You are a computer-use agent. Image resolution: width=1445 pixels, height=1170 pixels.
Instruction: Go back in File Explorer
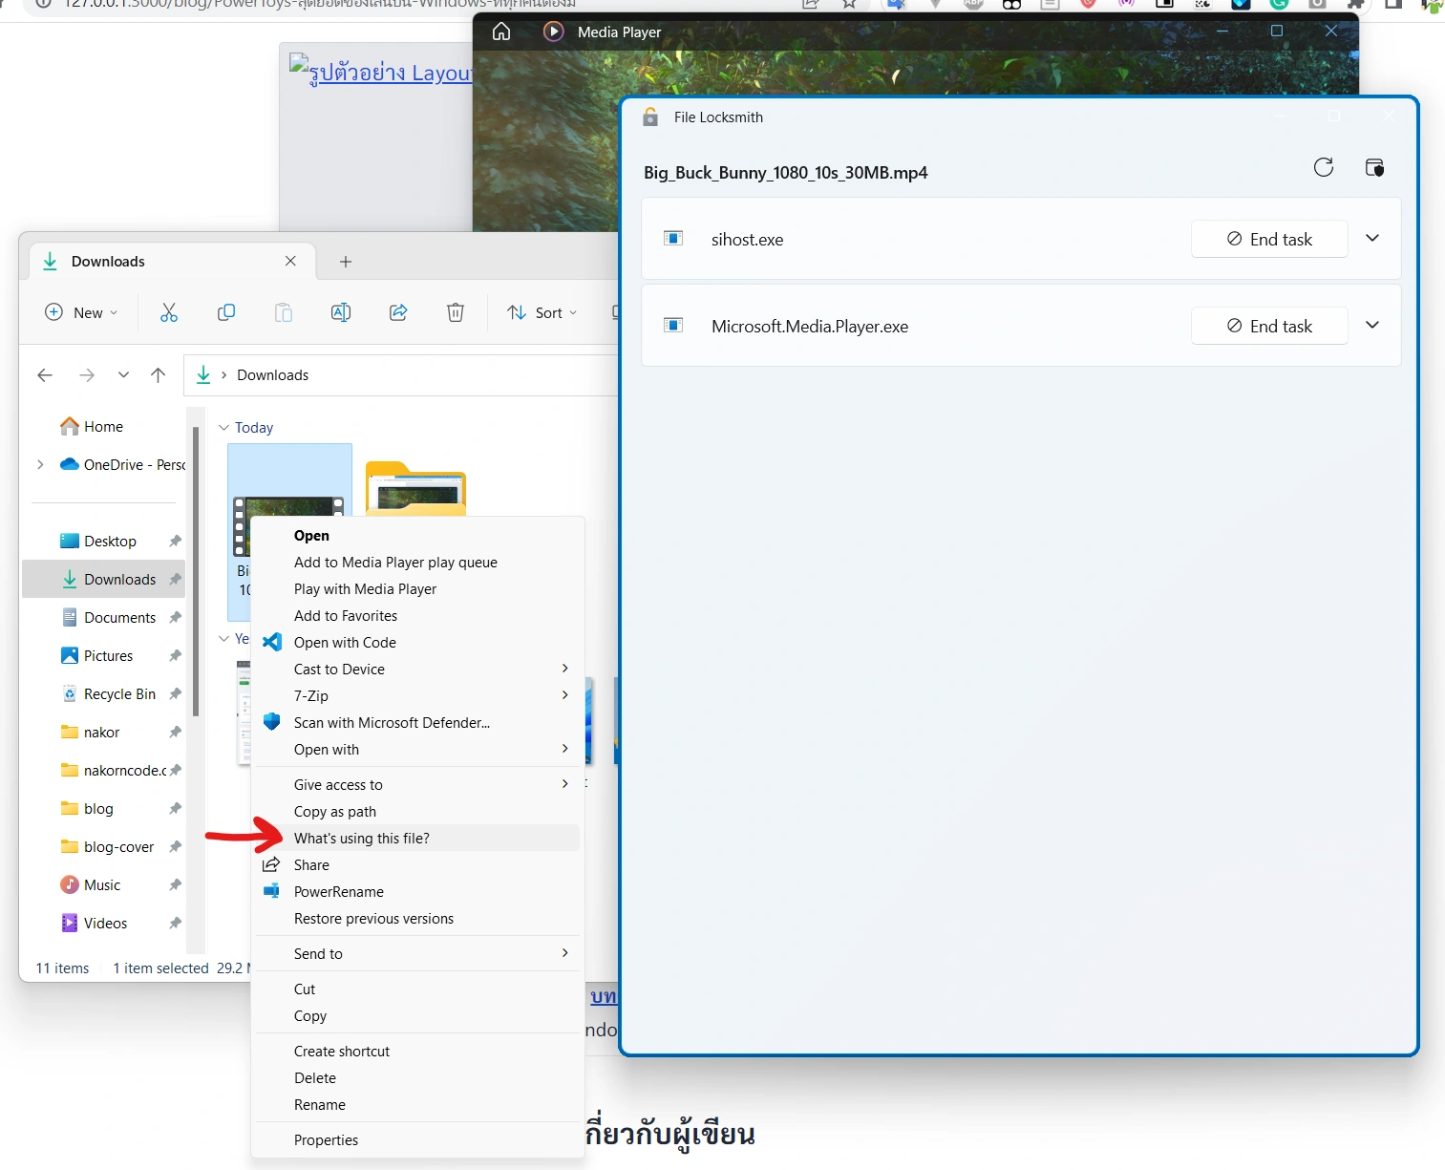click(x=45, y=375)
